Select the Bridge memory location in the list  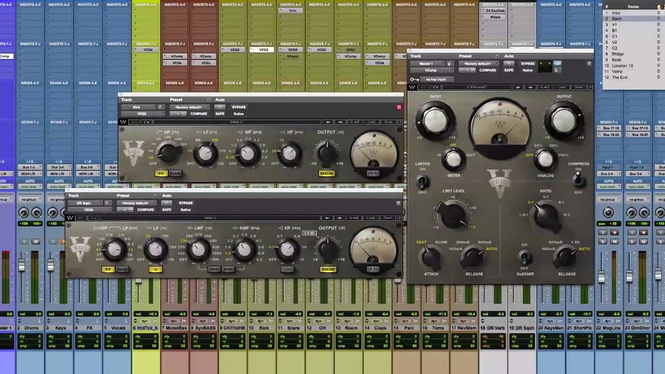(618, 54)
